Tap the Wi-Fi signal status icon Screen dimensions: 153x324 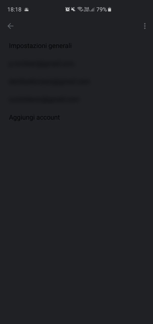(x=80, y=10)
